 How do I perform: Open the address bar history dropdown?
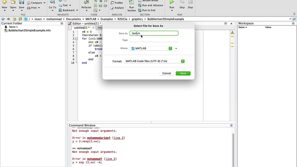click(x=290, y=19)
